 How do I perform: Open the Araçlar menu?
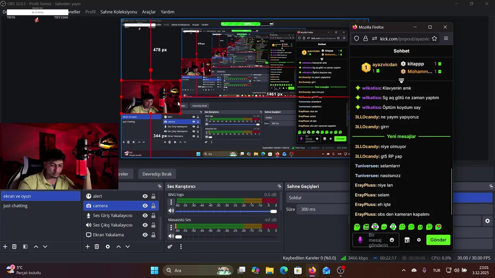point(149,12)
